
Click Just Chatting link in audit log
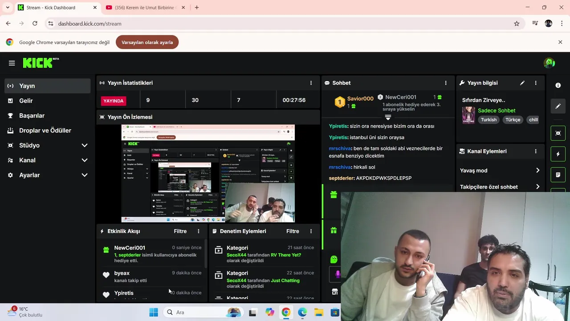[285, 280]
